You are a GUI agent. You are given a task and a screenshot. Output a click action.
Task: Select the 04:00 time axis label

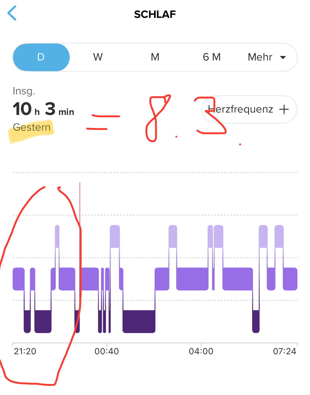click(x=201, y=351)
